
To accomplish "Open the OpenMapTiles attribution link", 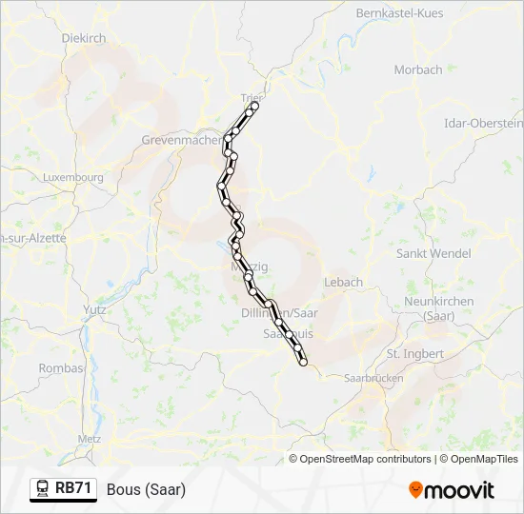I will point(479,459).
